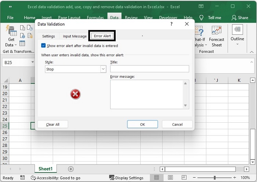Click into the Error message text area
This screenshot has height=182, width=257.
point(147,94)
